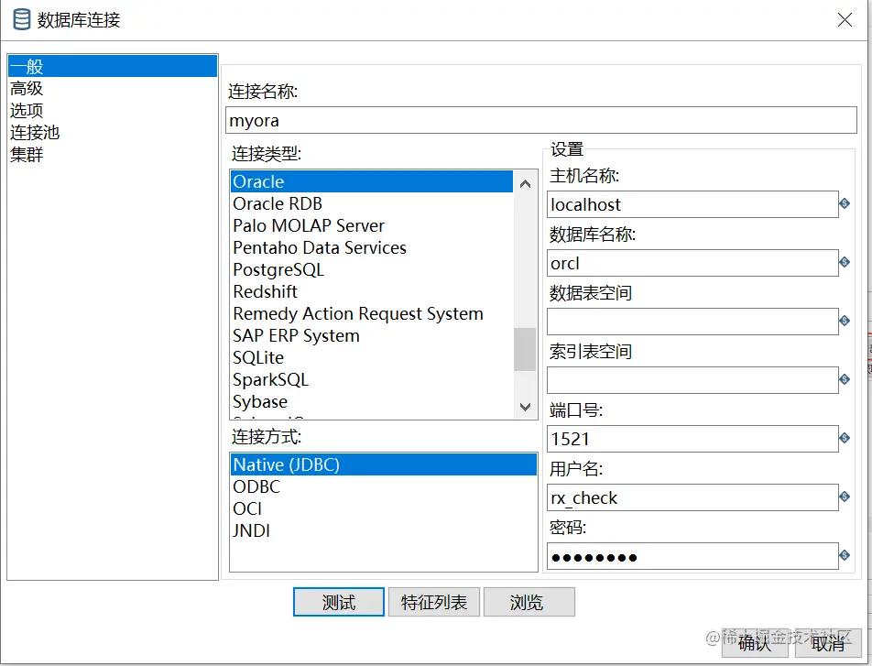The image size is (872, 666).
Task: Click variable icon beside database name field
Action: [x=845, y=262]
